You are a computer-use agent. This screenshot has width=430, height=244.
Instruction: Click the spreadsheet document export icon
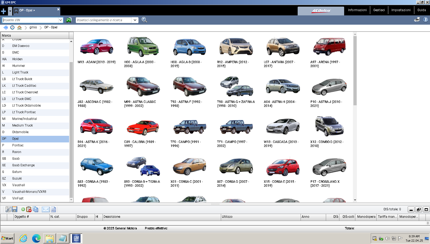pyautogui.click(x=53, y=209)
